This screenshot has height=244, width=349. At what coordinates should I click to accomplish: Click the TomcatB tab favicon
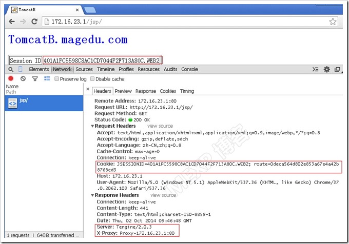(14, 10)
